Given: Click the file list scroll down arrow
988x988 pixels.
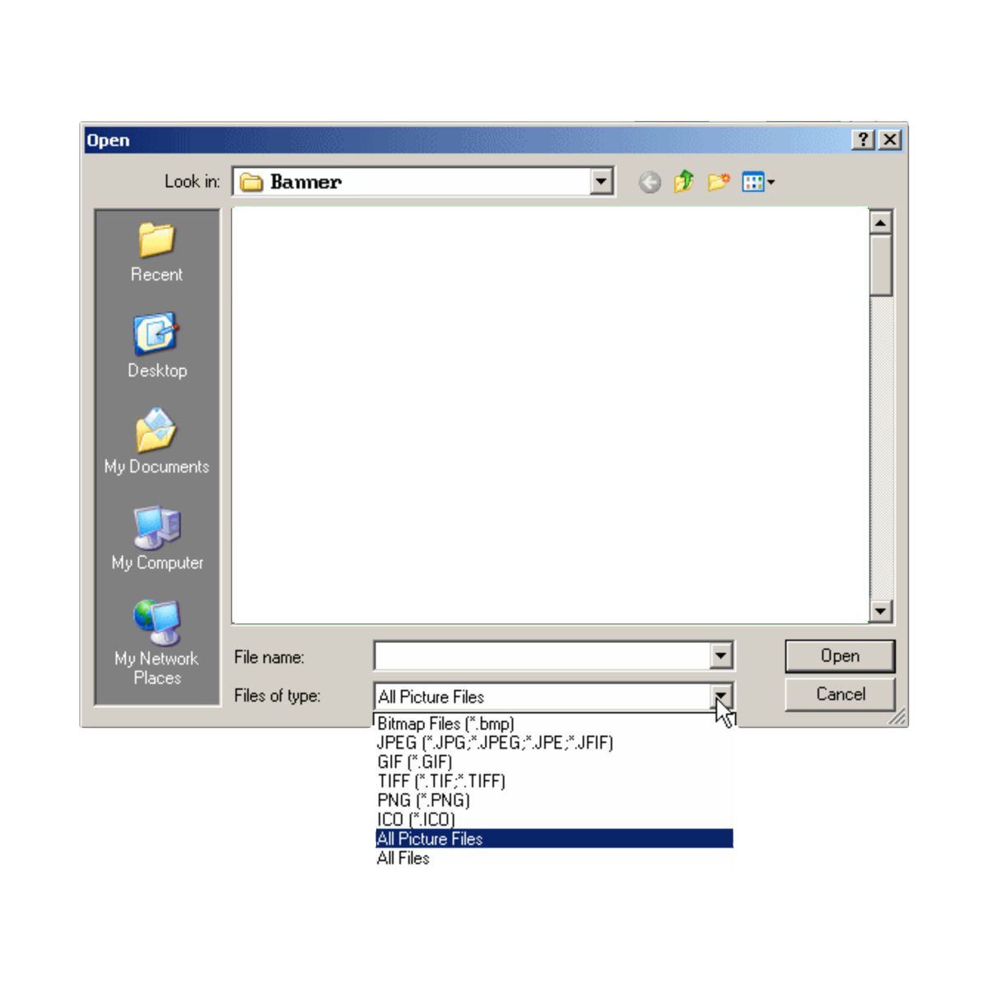Looking at the screenshot, I should click(881, 611).
